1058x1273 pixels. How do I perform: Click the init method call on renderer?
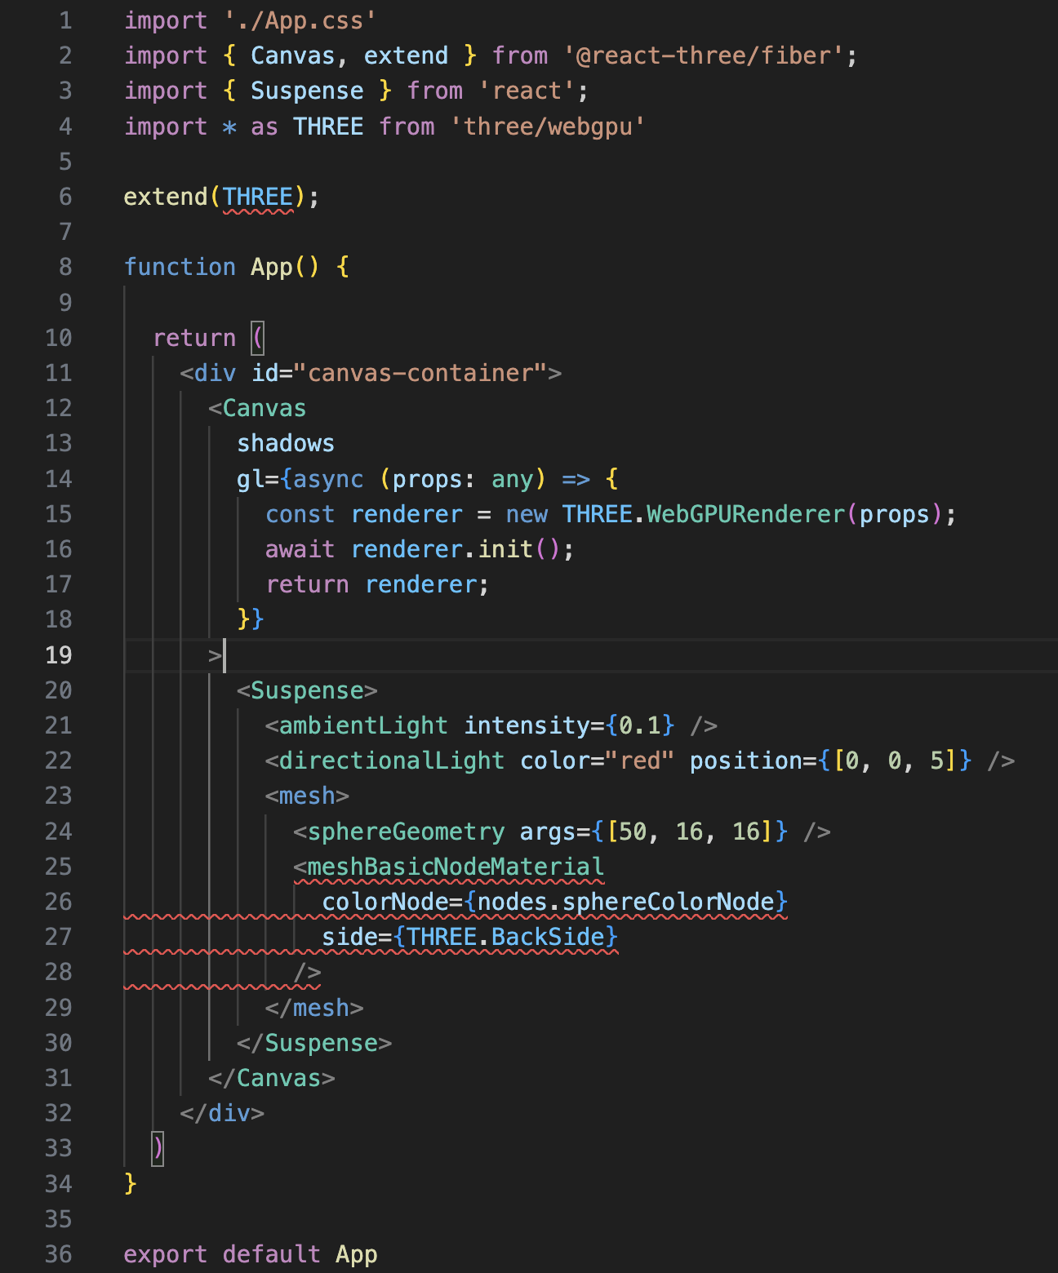click(505, 549)
